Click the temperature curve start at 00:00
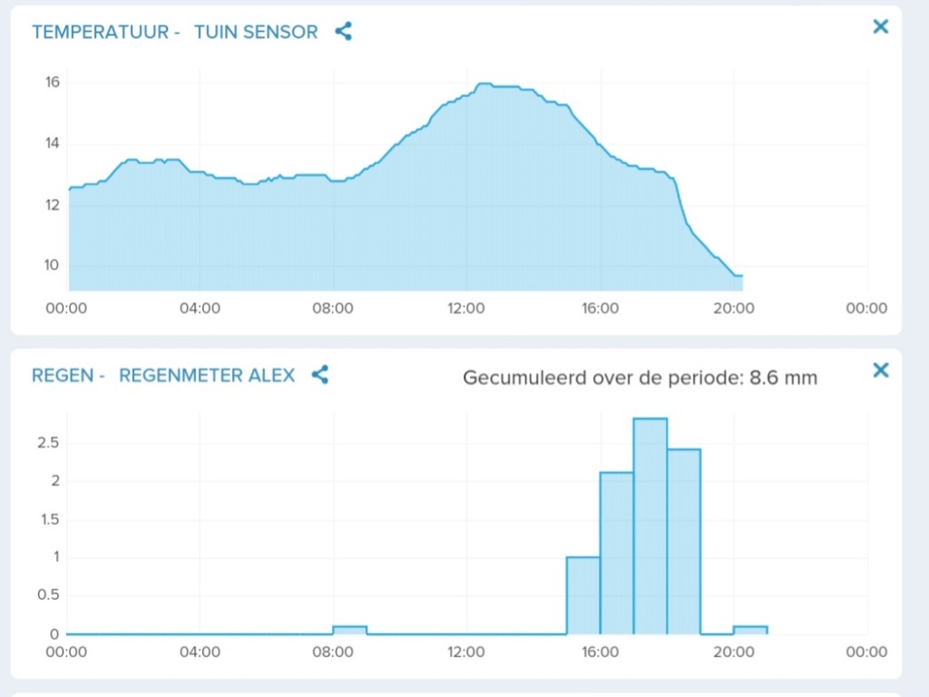Image resolution: width=929 pixels, height=697 pixels. (x=70, y=189)
